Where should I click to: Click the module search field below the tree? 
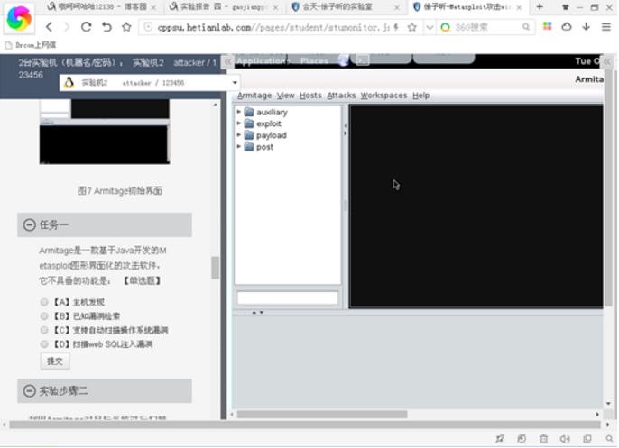click(287, 297)
